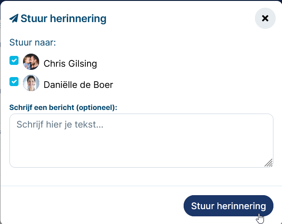Click the 'Stuur herinnering' dialog title
Image resolution: width=282 pixels, height=224 pixels.
pyautogui.click(x=64, y=18)
